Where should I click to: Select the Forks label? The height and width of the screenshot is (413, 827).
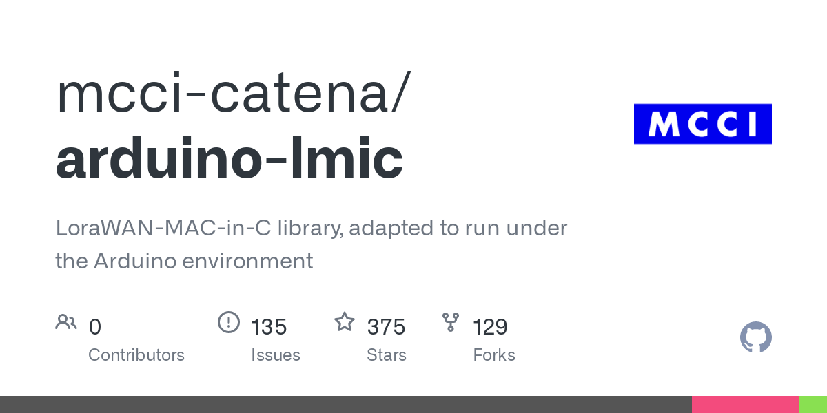[x=494, y=355]
